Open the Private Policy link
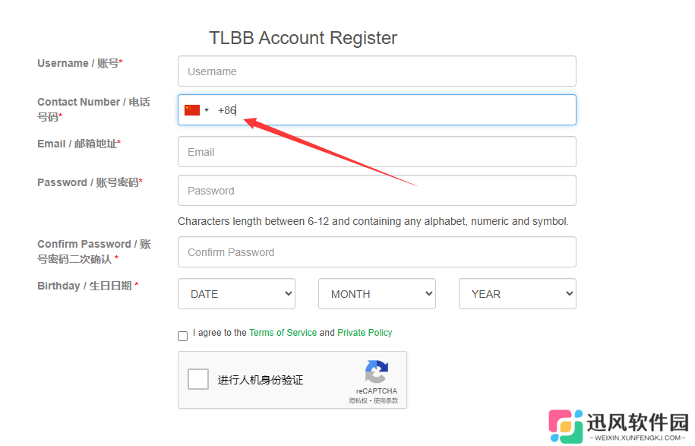 (365, 333)
